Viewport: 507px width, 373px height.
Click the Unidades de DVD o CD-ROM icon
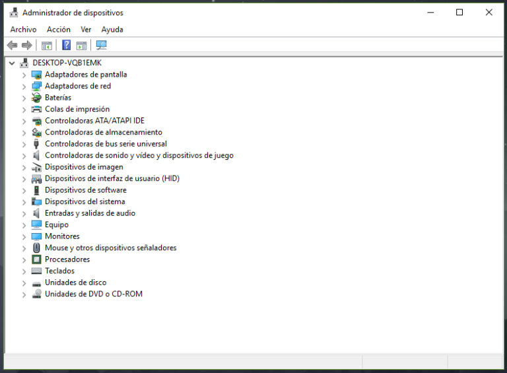(36, 294)
